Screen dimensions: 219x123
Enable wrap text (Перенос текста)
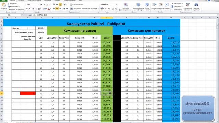77,4
